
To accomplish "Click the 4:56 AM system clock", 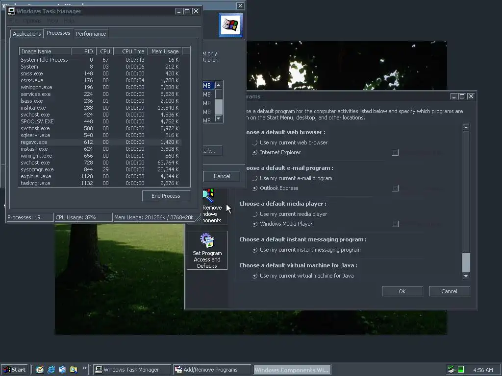I will (483, 370).
